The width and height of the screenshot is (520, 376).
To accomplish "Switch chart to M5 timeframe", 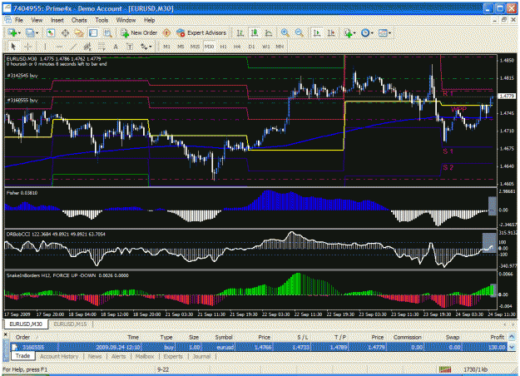I will click(181, 47).
